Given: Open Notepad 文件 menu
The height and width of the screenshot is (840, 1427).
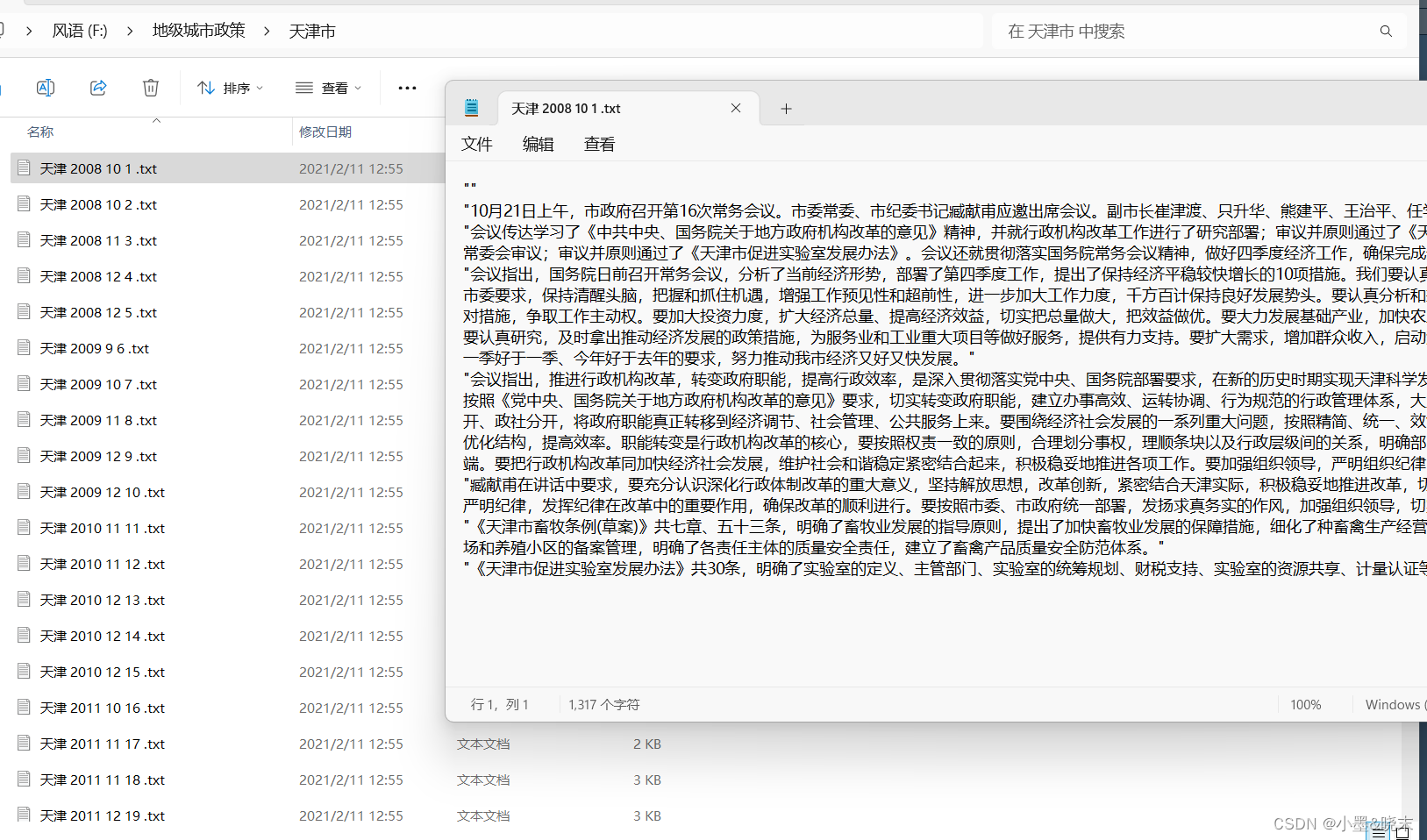Looking at the screenshot, I should click(x=477, y=144).
